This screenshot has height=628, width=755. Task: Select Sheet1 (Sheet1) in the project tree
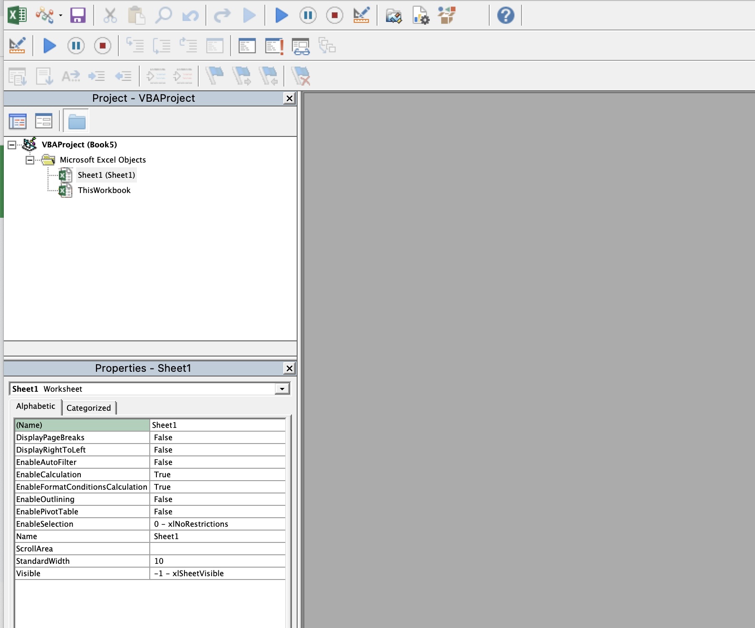pyautogui.click(x=106, y=175)
